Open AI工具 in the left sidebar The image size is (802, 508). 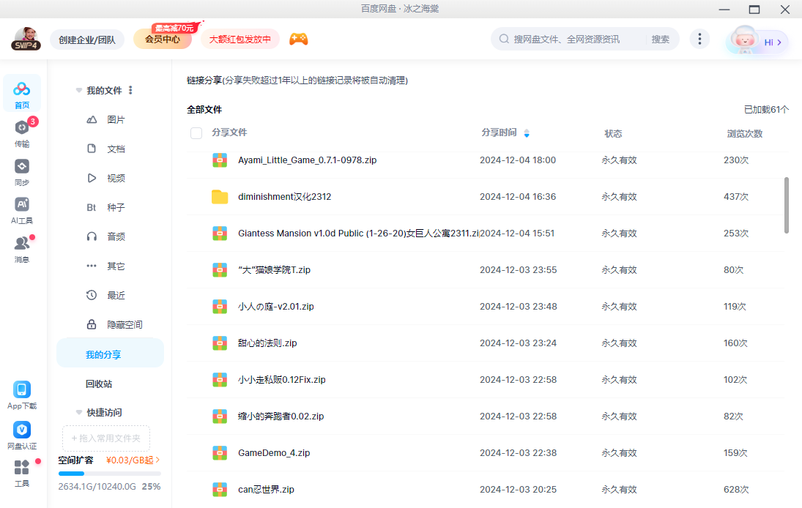pyautogui.click(x=21, y=210)
